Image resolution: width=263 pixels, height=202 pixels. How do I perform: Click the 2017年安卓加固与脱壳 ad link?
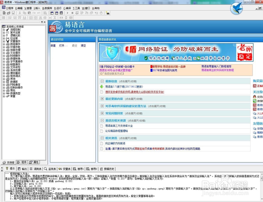tap(165, 70)
